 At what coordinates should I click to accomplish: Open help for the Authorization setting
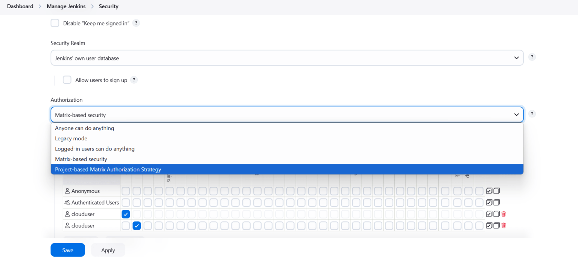point(532,113)
